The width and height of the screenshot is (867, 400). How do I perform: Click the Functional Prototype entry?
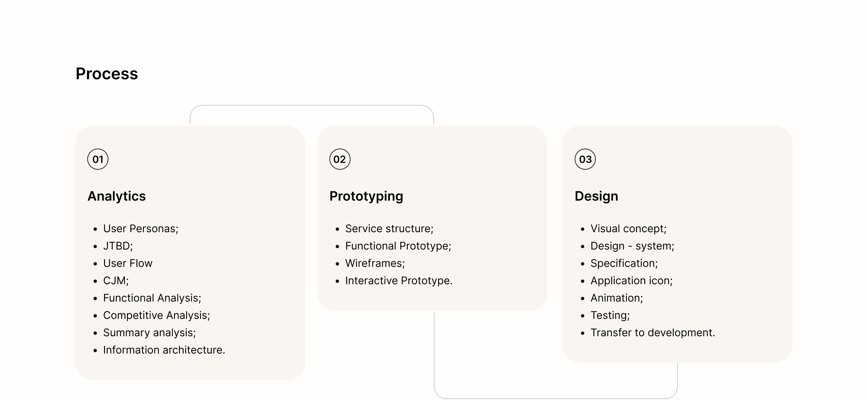click(398, 246)
